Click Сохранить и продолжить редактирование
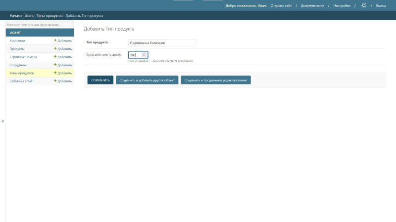 coord(215,80)
